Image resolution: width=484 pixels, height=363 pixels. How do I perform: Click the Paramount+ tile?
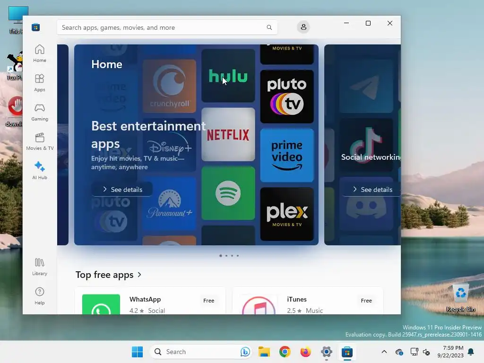[169, 204]
